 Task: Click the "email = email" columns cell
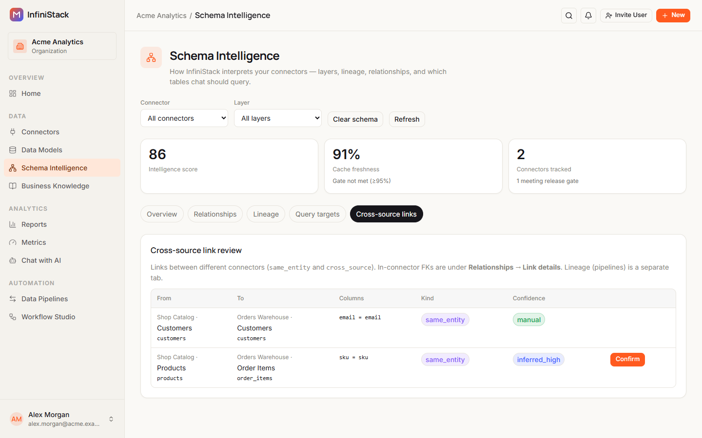pyautogui.click(x=360, y=317)
